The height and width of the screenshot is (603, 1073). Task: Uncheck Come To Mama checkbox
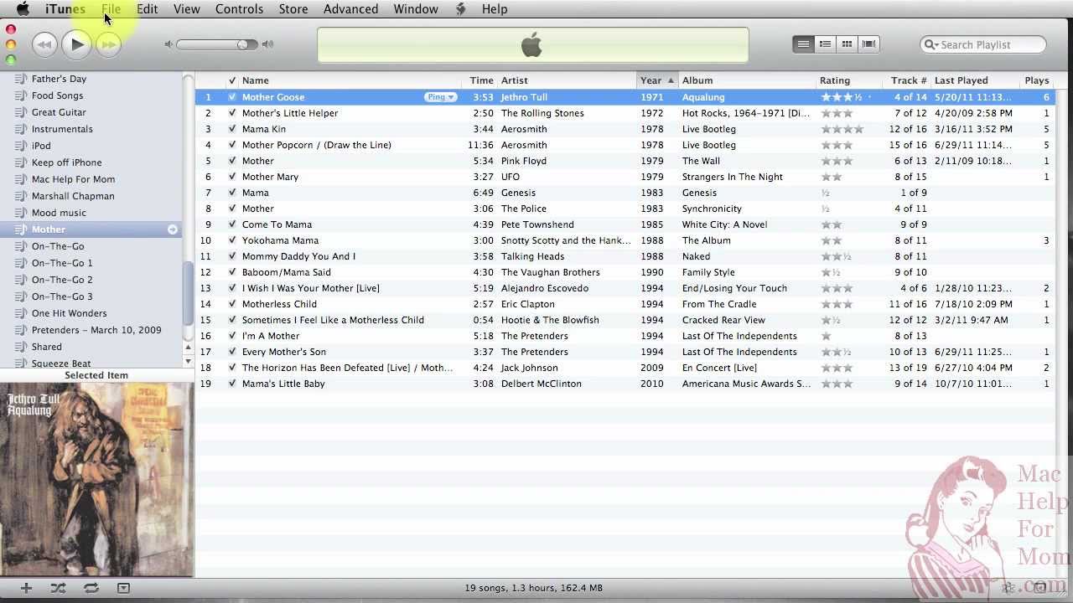[x=232, y=224]
